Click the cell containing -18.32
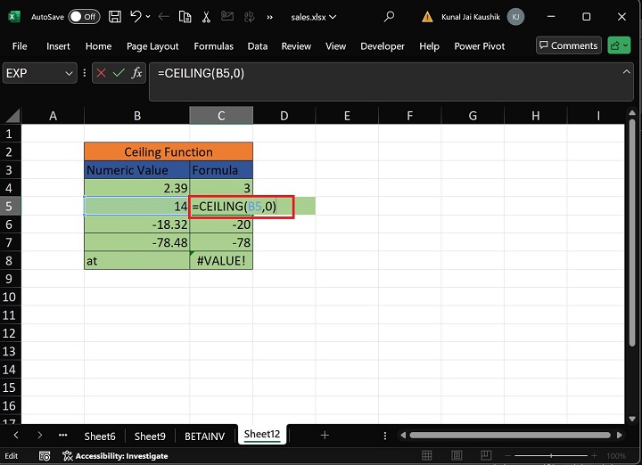Viewport: 642px width, 465px height. click(136, 224)
